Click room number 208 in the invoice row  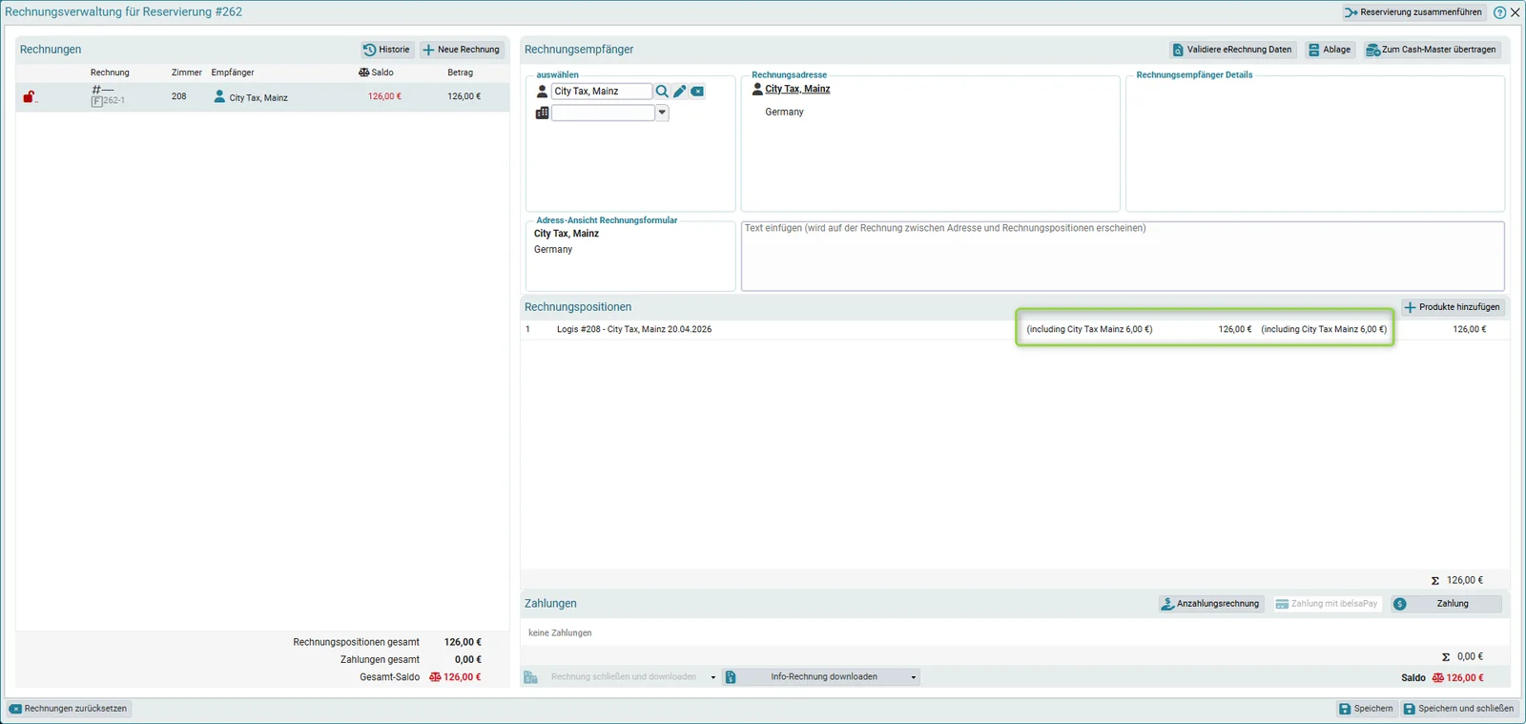(179, 96)
